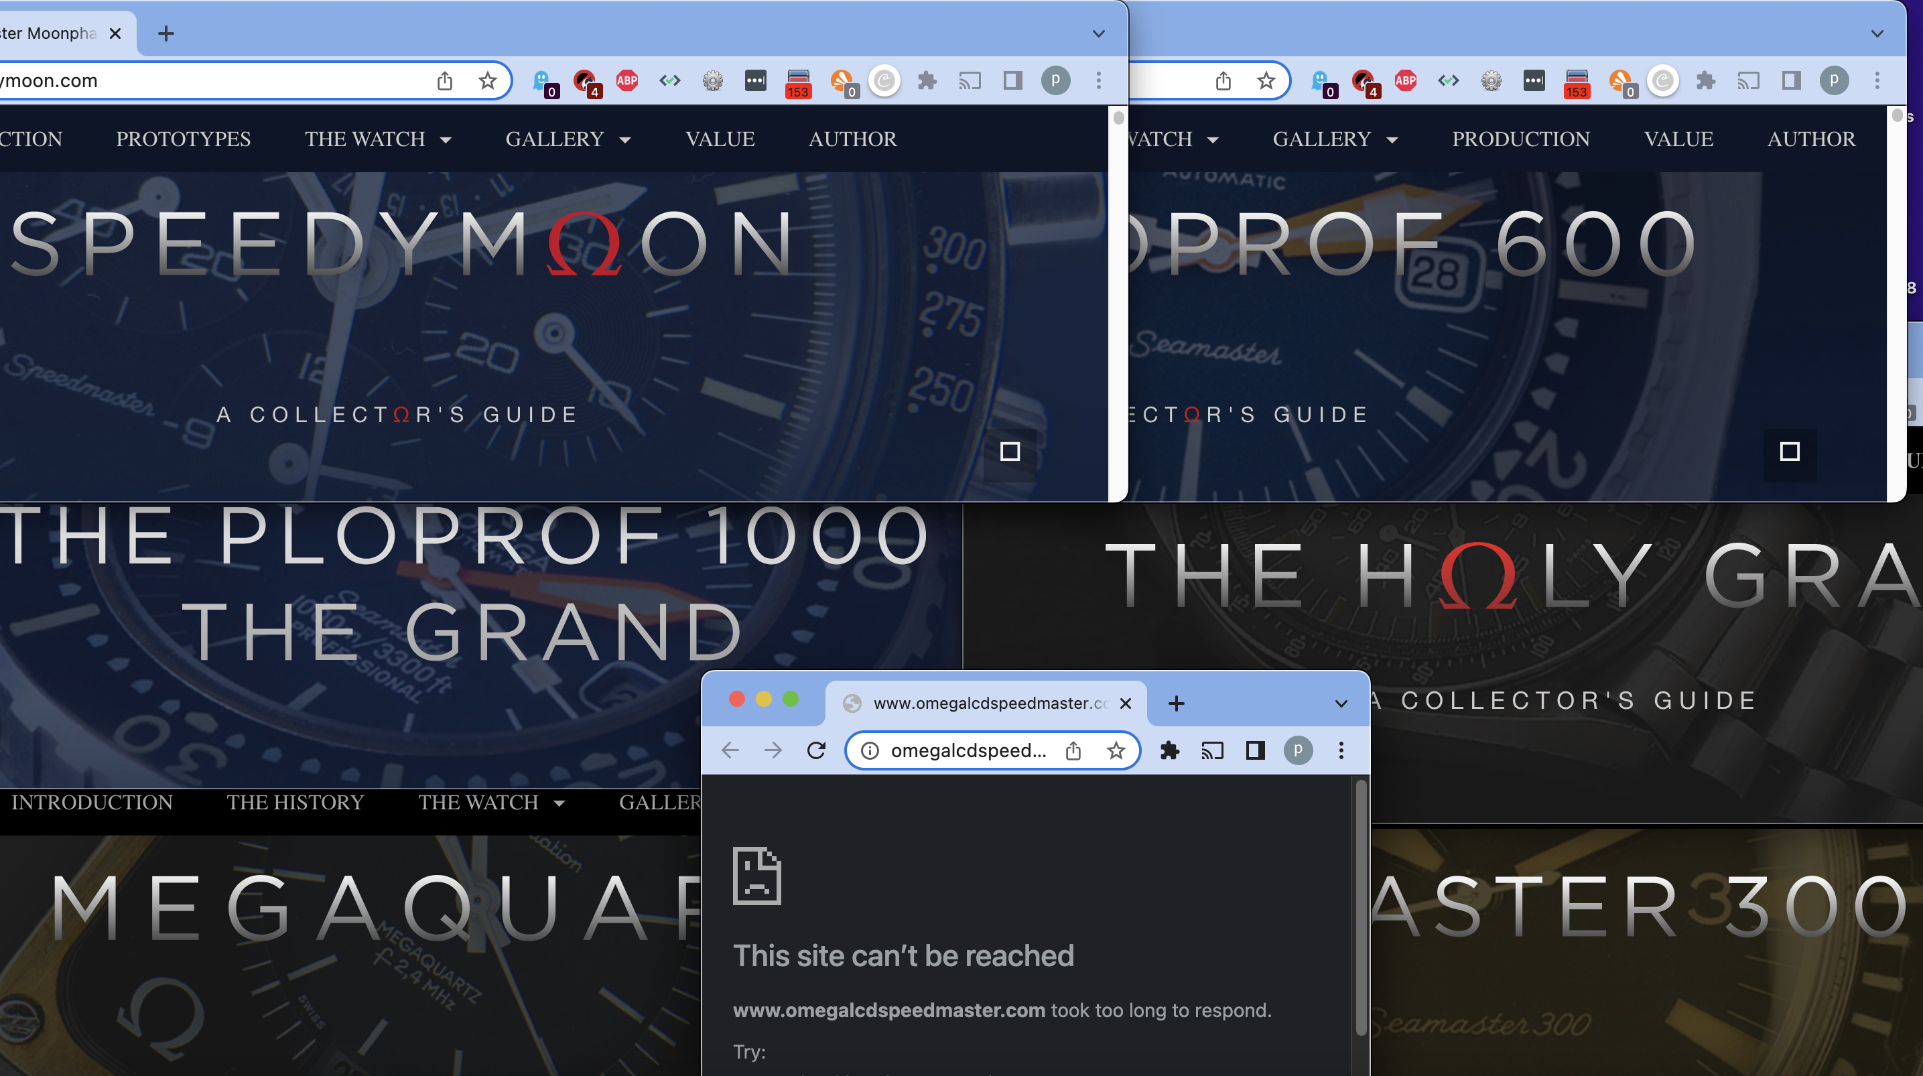The height and width of the screenshot is (1076, 1923).
Task: Toggle the square checkbox on Speedymoon banner
Action: point(1009,451)
